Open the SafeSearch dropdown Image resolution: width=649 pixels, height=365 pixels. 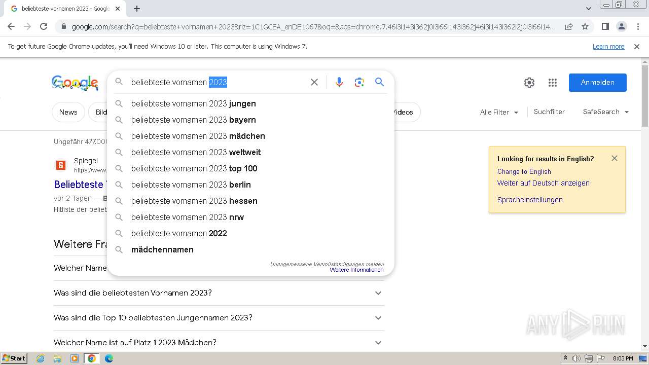pyautogui.click(x=606, y=112)
